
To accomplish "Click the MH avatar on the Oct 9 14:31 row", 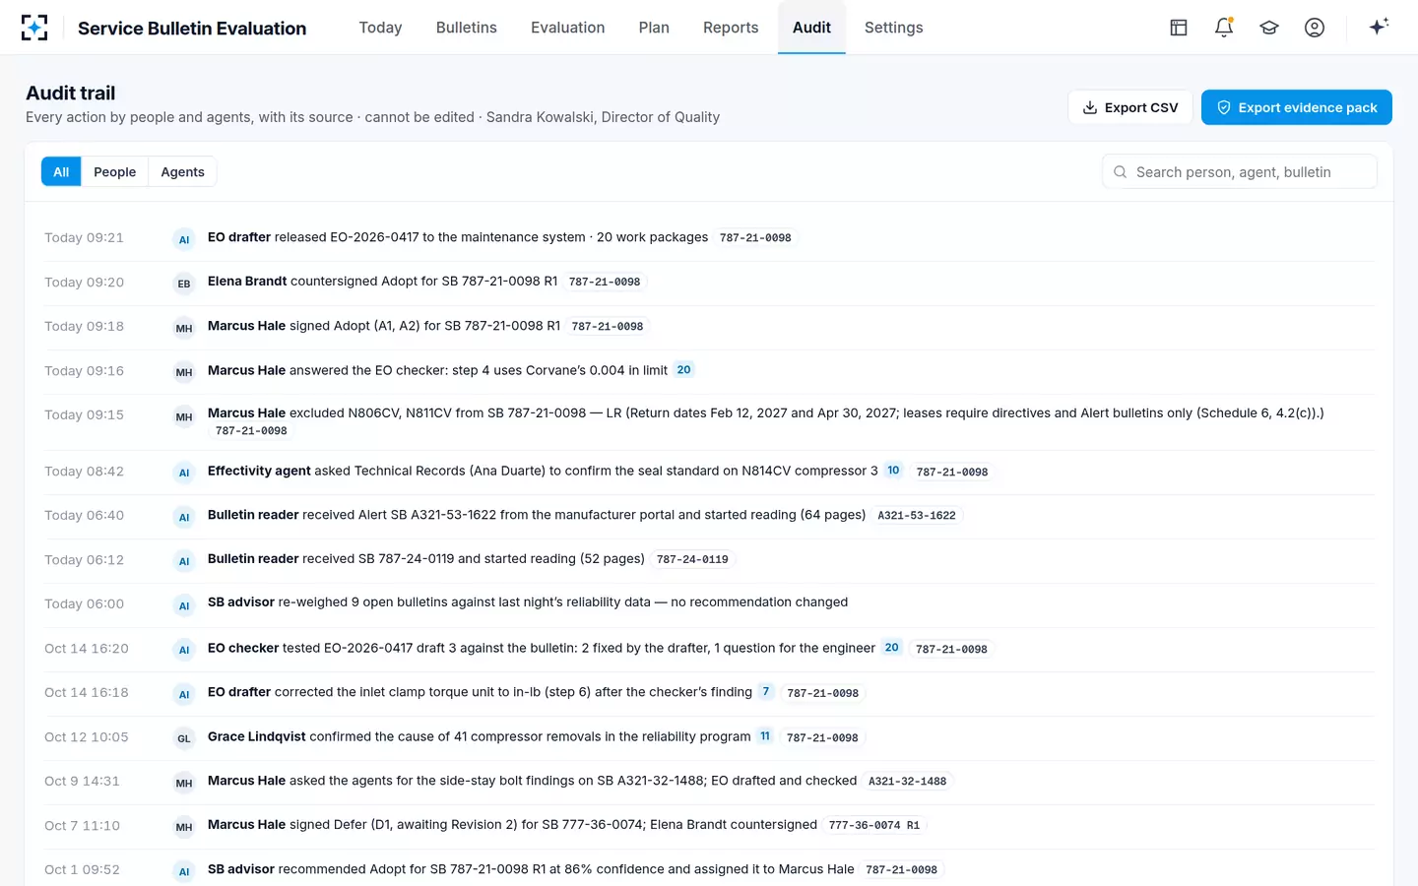I will tap(184, 783).
